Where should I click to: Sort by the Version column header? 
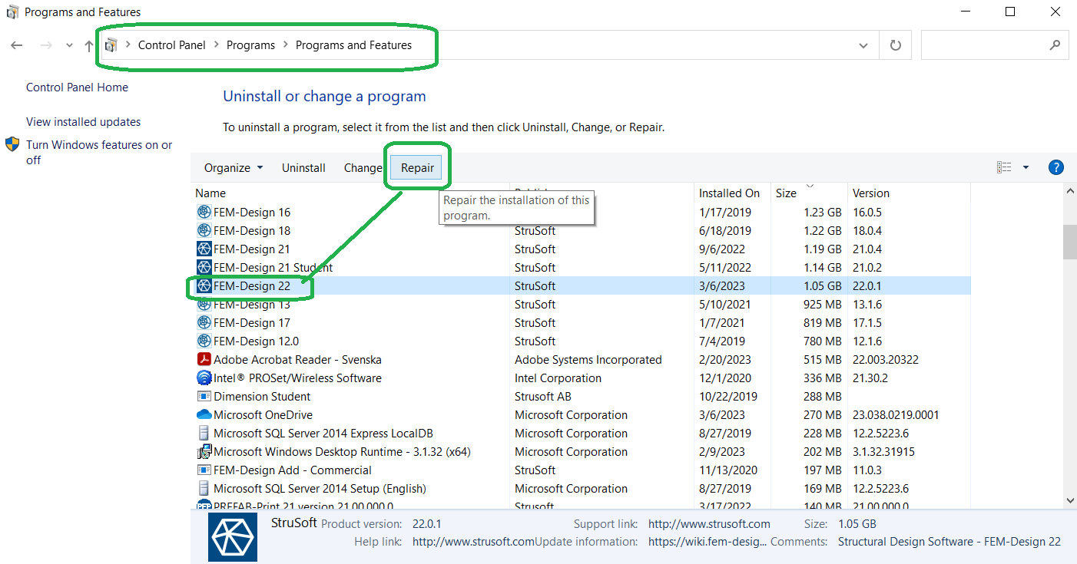(871, 193)
